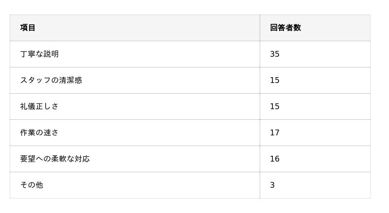Click the 回答者数 column header
This screenshot has width=389, height=213.
pyautogui.click(x=285, y=28)
